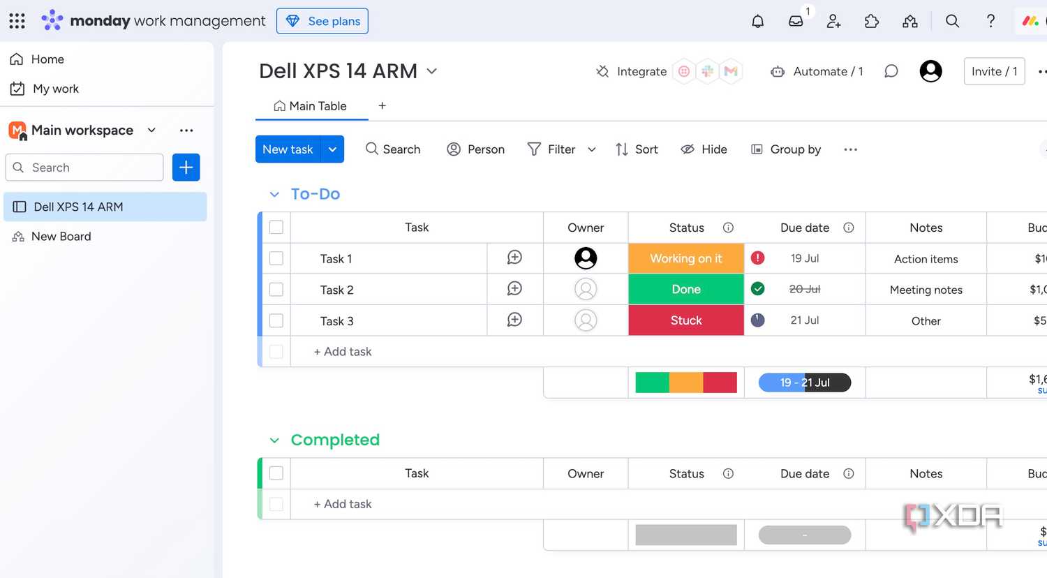Add an update to Task 3
Image resolution: width=1047 pixels, height=578 pixels.
coord(514,320)
